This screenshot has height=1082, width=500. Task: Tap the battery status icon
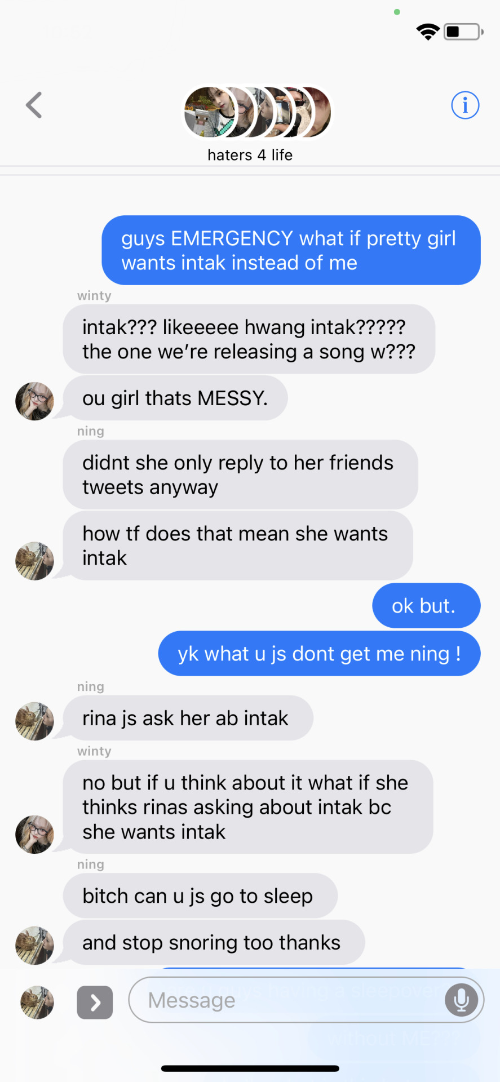463,32
